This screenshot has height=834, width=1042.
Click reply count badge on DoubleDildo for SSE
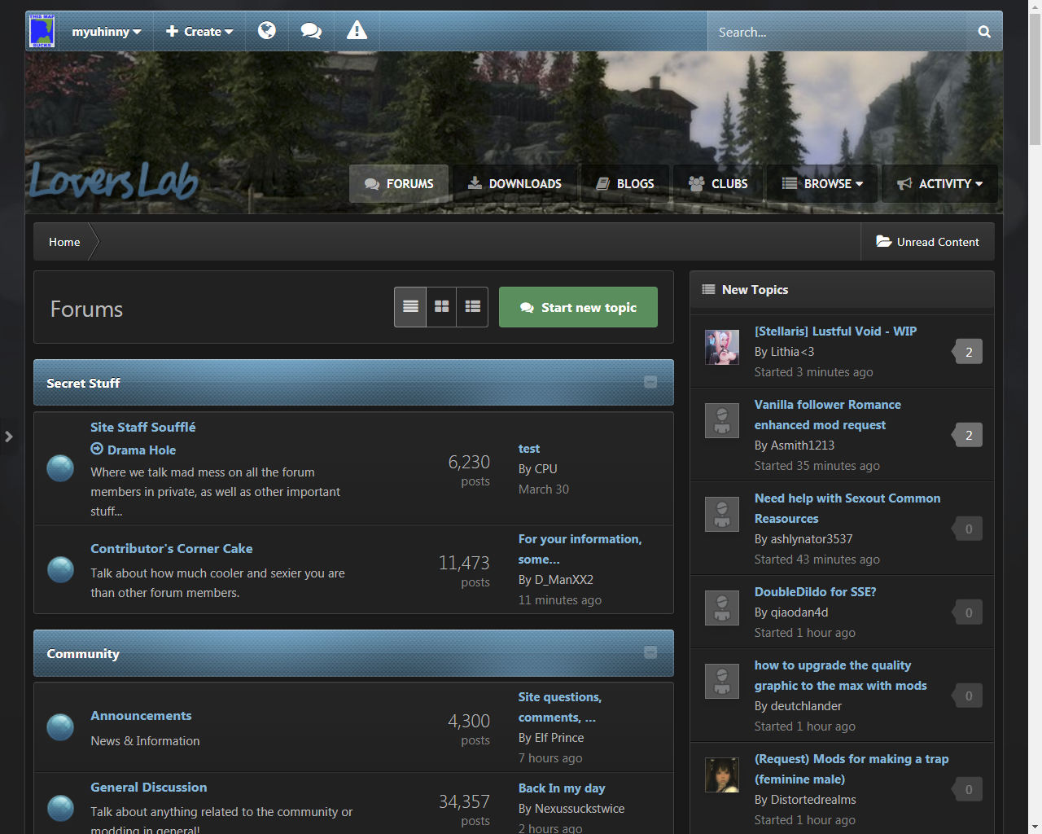point(967,612)
